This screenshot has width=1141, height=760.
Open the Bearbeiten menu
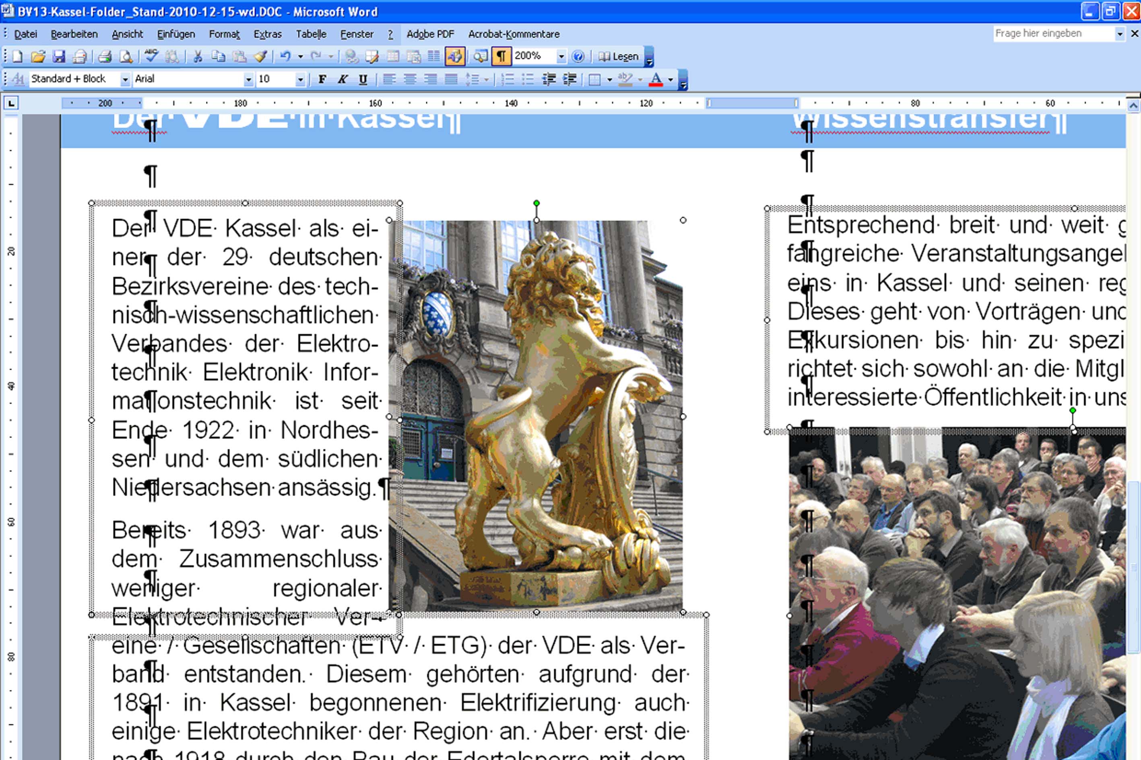(74, 34)
